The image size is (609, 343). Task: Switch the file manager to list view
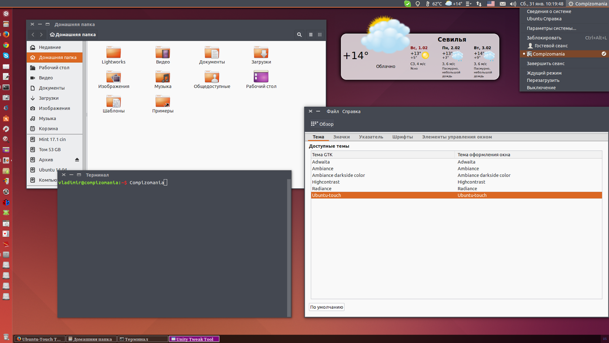tap(311, 34)
